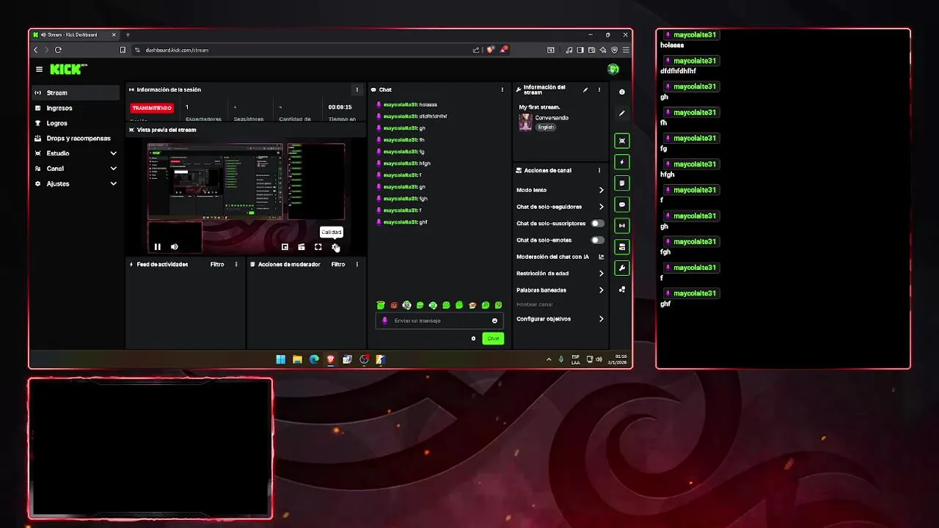Open Restricción de edad settings
This screenshot has width=939, height=528.
(x=560, y=274)
